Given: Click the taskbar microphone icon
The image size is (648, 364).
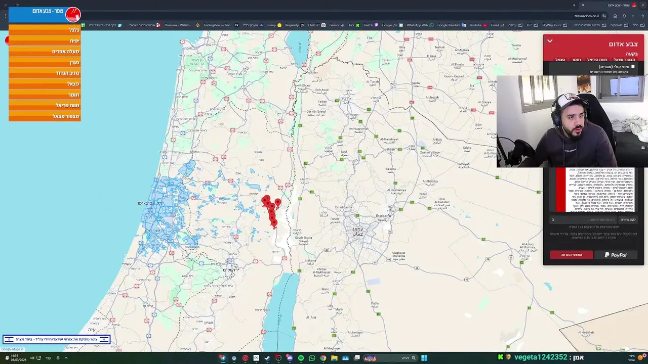Looking at the screenshot, I should coord(58,358).
